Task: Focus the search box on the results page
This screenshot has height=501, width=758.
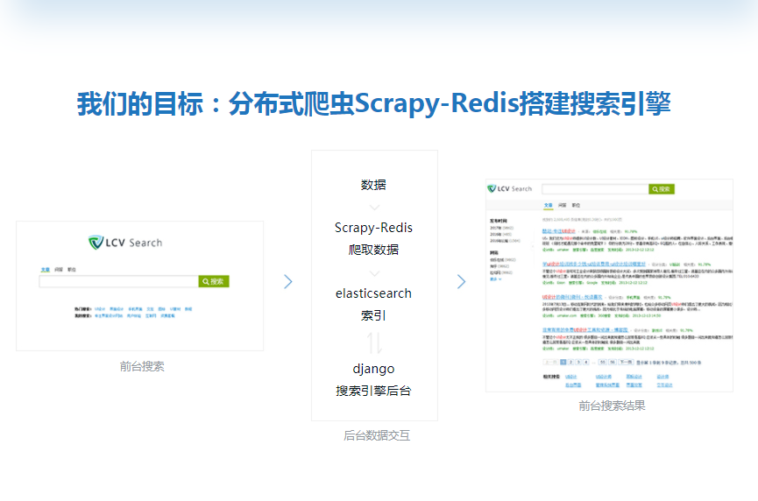Action: point(594,188)
